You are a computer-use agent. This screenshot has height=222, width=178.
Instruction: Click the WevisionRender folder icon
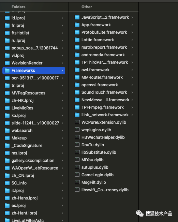coord(7,63)
